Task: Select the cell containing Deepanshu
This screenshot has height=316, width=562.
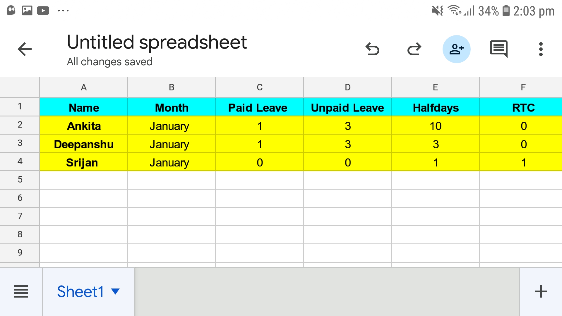Action: click(84, 144)
